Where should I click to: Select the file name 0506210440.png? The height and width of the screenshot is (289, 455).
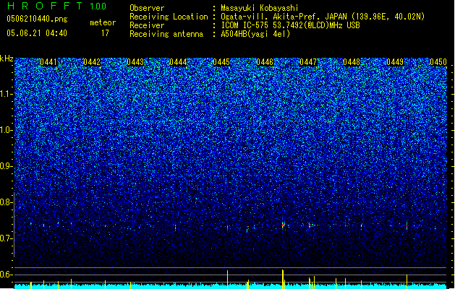coord(37,19)
